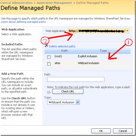The width and height of the screenshot is (136, 136).
Task: Expand the Wildcard inclusion type dropdown
Action: coord(77,102)
